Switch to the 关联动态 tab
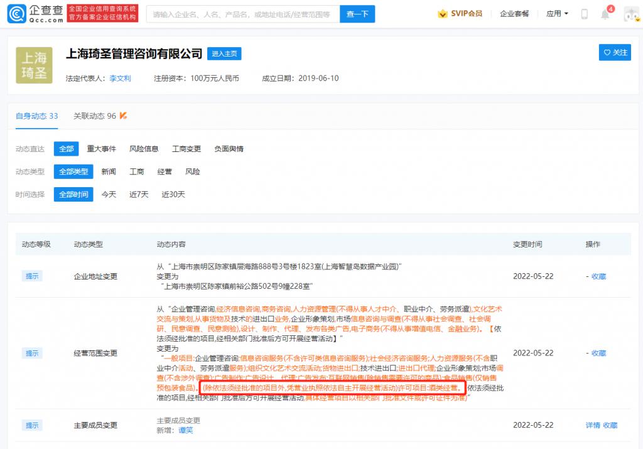This screenshot has height=449, width=643. coord(95,116)
